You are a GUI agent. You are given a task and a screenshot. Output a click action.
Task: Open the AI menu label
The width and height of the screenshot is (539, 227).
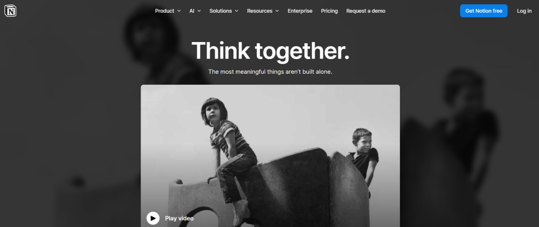pyautogui.click(x=192, y=11)
